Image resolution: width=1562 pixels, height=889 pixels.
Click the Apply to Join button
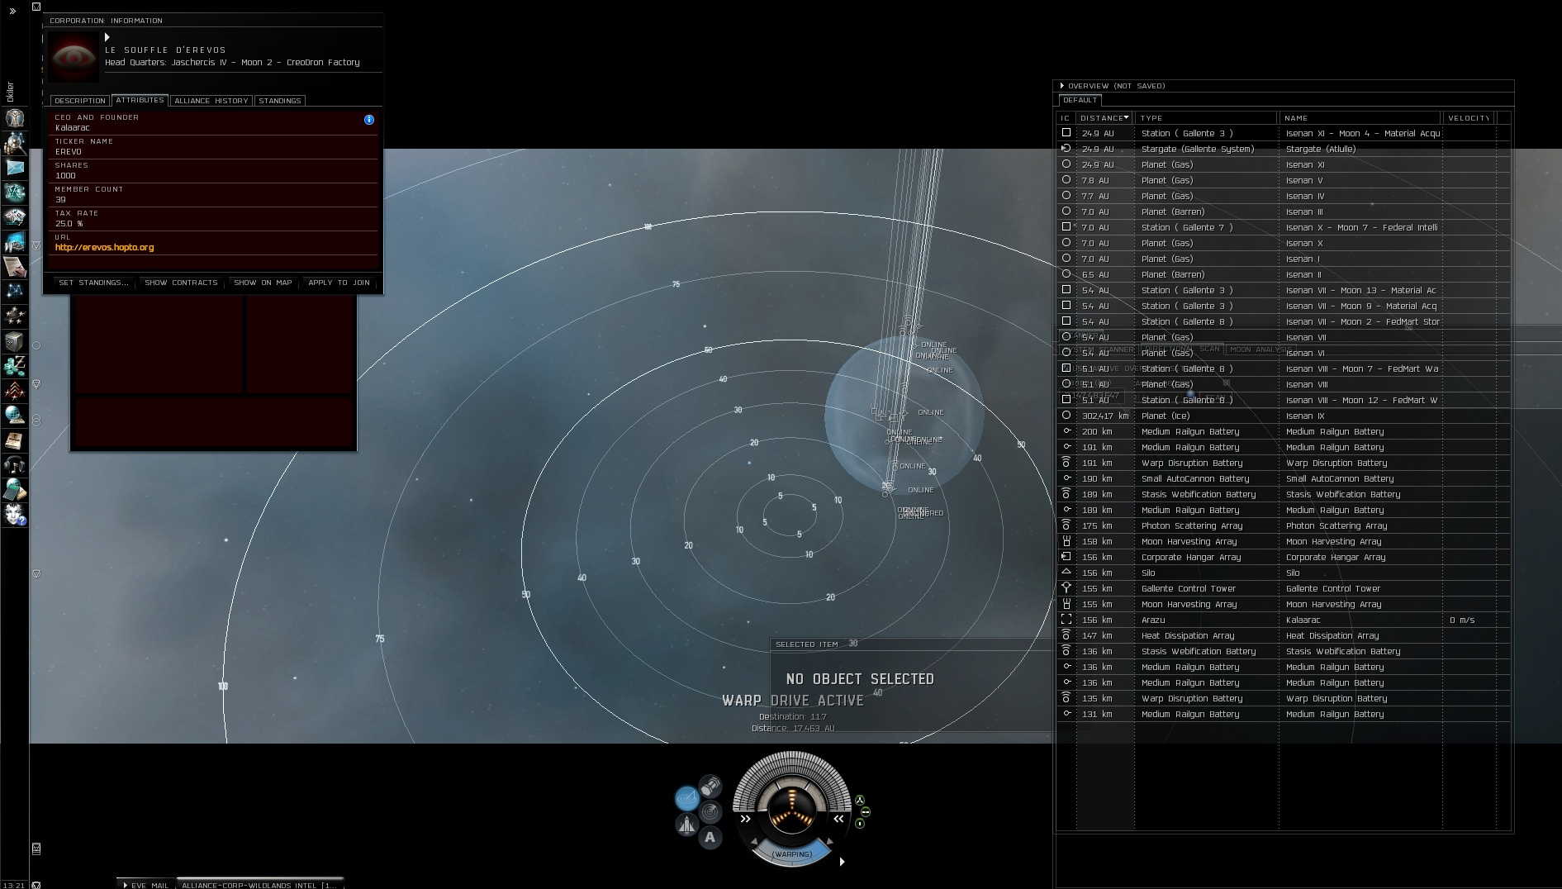[339, 283]
